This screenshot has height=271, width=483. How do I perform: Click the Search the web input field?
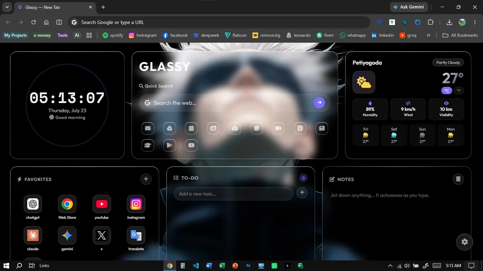pyautogui.click(x=234, y=103)
